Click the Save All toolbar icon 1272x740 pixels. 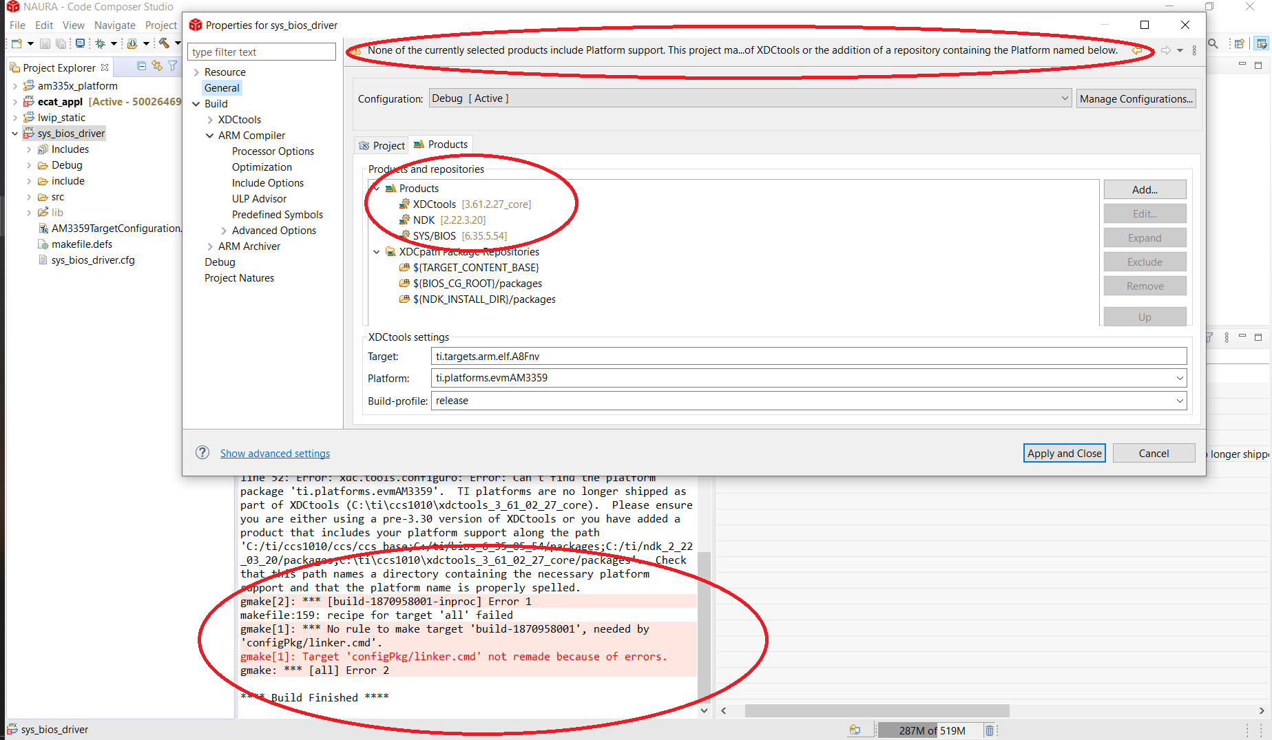(x=61, y=43)
